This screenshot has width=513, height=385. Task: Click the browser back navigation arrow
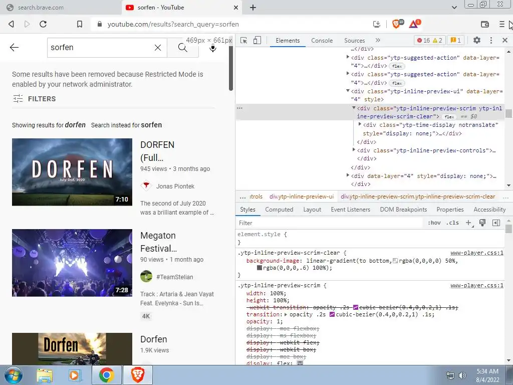click(x=11, y=24)
